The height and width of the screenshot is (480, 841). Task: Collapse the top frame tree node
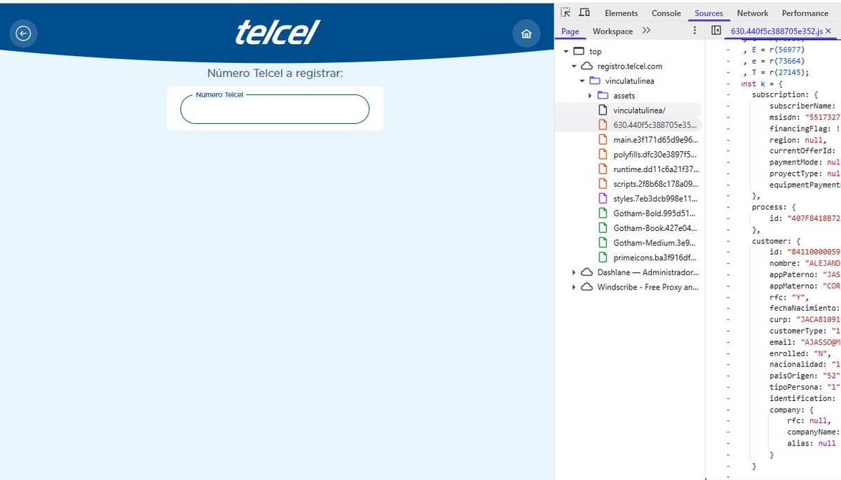(x=566, y=51)
